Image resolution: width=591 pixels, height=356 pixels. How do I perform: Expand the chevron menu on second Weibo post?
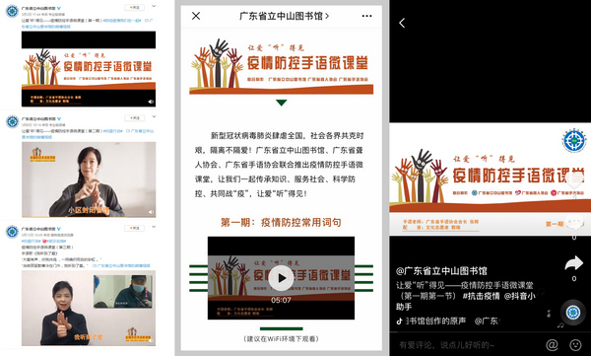154,116
